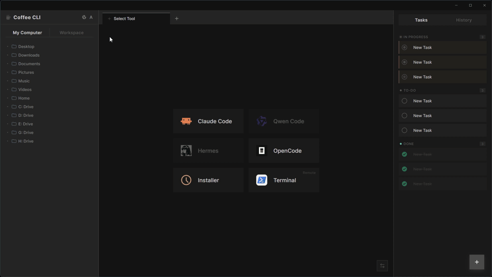Switch to the Workspace tab
Screen dimensions: 492x277
click(x=71, y=33)
